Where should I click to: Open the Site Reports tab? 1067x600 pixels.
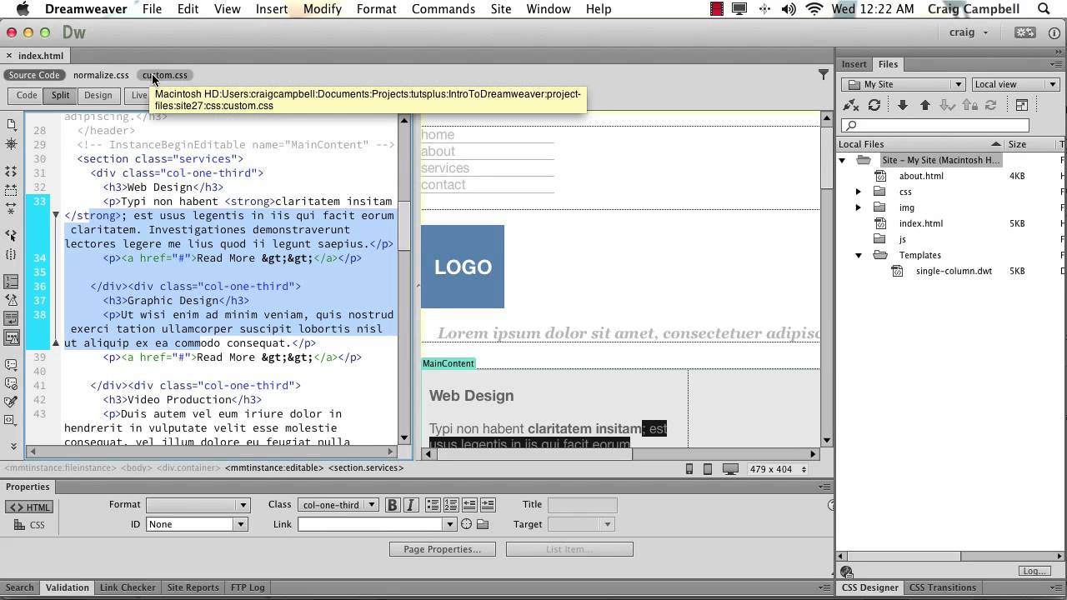click(193, 587)
